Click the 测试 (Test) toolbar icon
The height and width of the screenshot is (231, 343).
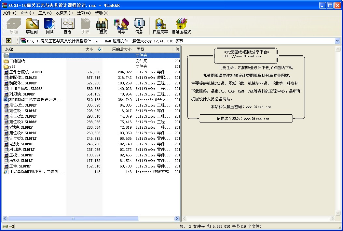click(x=49, y=26)
